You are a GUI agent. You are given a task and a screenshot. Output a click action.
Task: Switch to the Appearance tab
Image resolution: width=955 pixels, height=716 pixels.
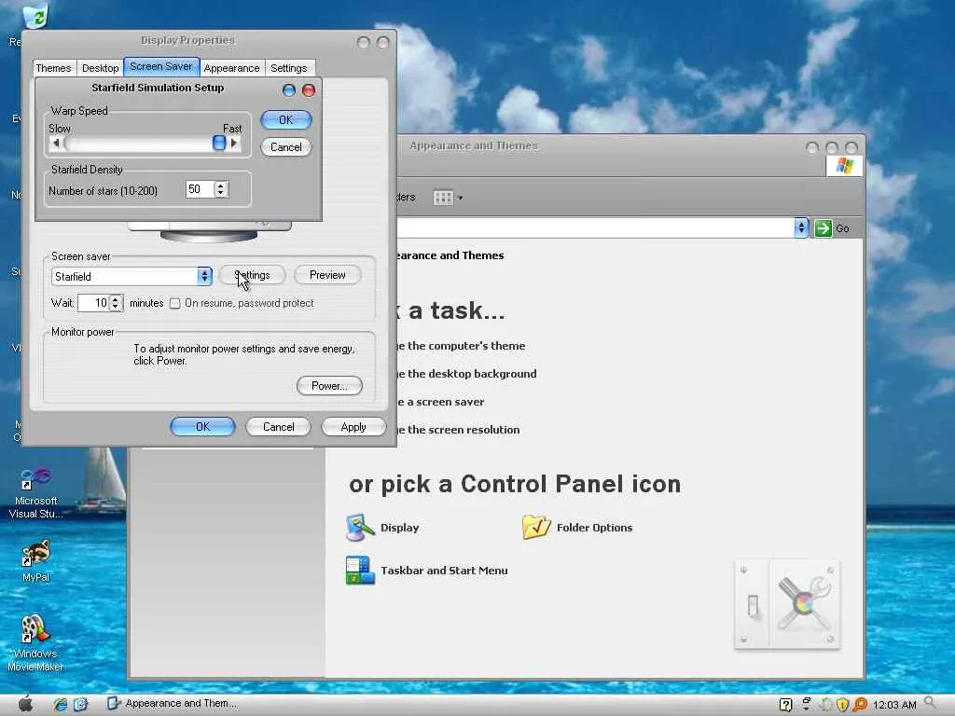point(231,68)
